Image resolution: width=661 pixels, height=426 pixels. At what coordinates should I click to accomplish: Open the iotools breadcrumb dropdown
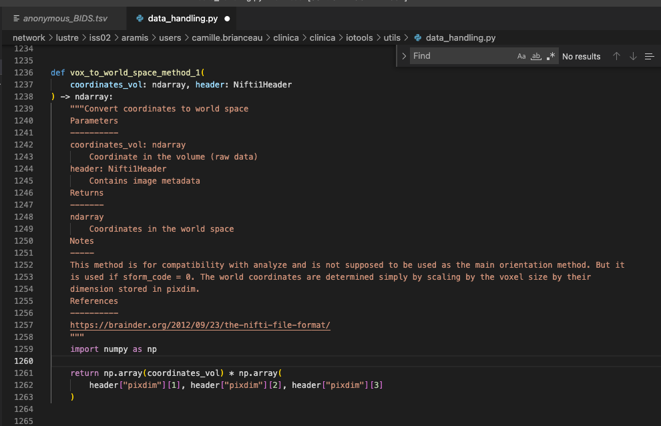click(361, 37)
